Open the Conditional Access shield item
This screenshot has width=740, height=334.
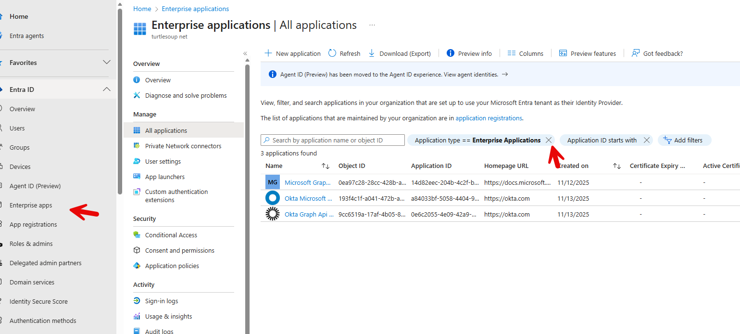[x=137, y=235]
